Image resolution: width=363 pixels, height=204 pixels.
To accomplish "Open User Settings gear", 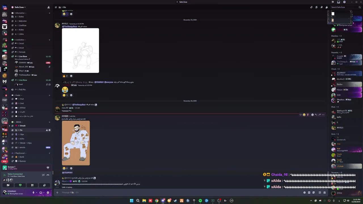I will click(x=48, y=193).
